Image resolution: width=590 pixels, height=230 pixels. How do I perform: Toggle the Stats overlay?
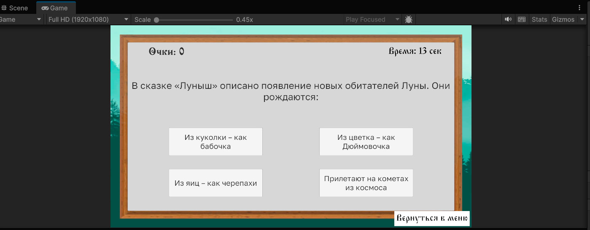coord(539,19)
